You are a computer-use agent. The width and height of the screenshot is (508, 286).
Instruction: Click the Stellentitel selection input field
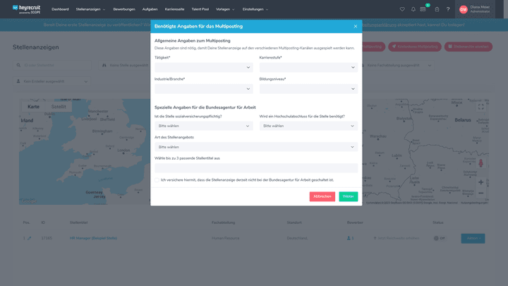256,168
